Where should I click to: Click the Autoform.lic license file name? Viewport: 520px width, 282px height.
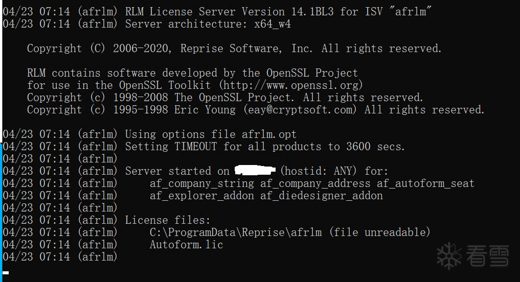pos(186,245)
